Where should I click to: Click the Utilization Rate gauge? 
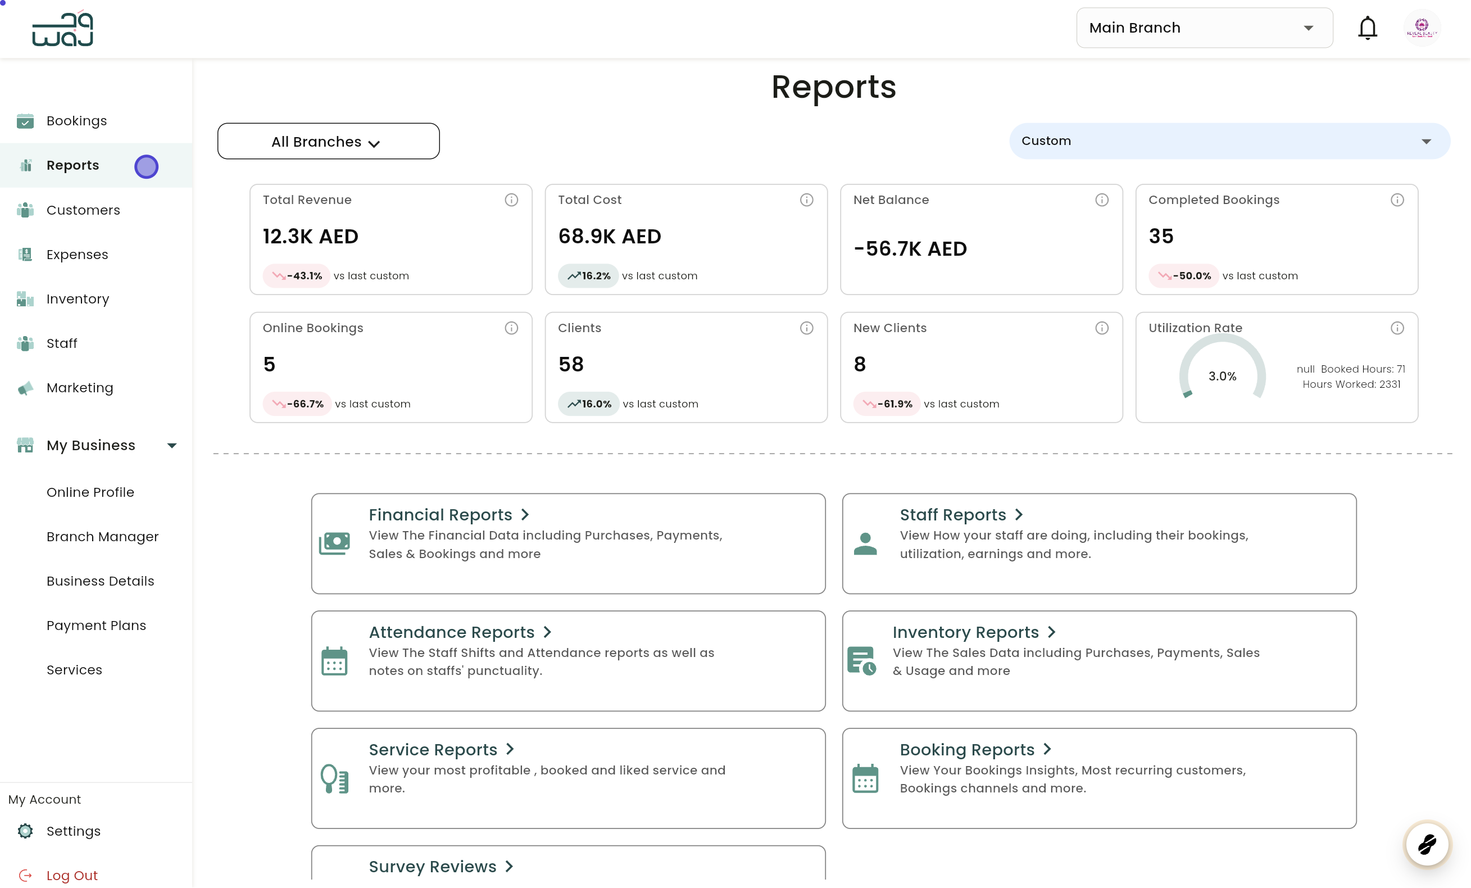point(1222,375)
